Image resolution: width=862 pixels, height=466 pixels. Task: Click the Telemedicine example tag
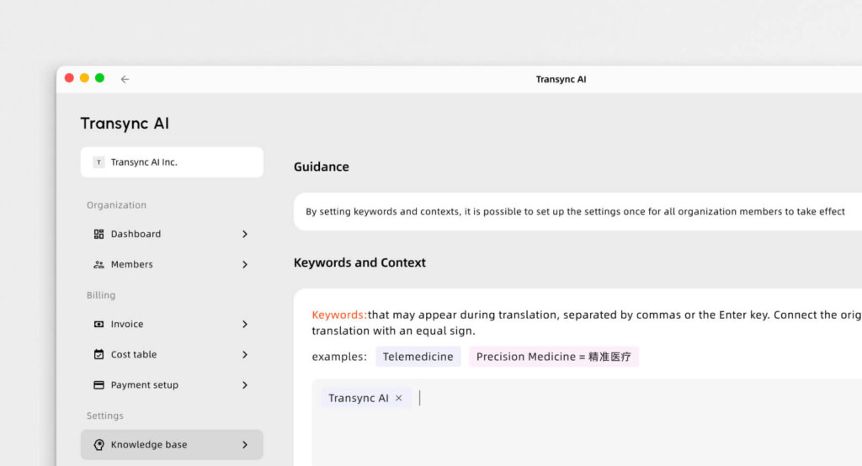tap(418, 357)
